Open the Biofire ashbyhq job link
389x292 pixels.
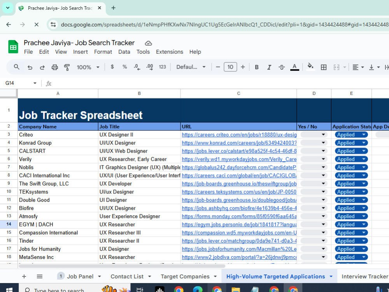(239, 208)
